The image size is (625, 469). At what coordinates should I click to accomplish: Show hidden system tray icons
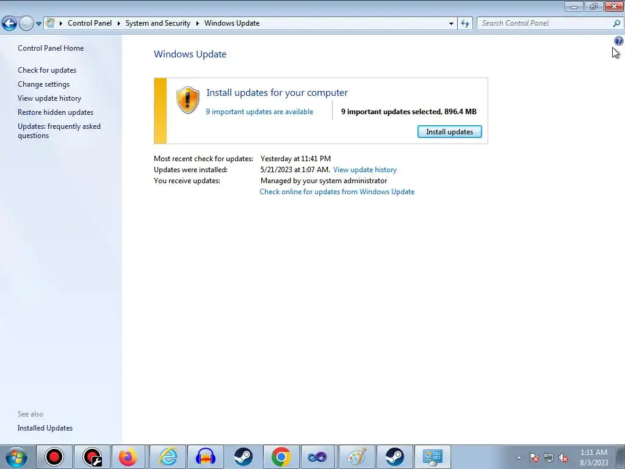point(519,457)
